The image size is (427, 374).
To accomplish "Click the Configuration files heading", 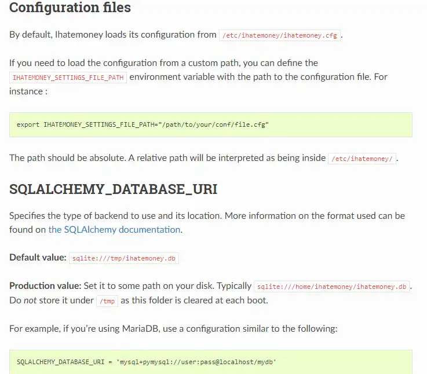I will [70, 8].
